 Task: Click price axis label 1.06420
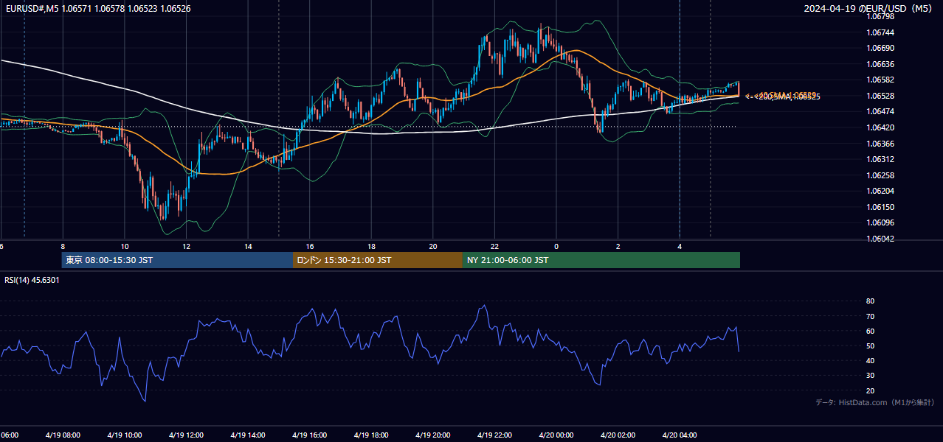[880, 127]
